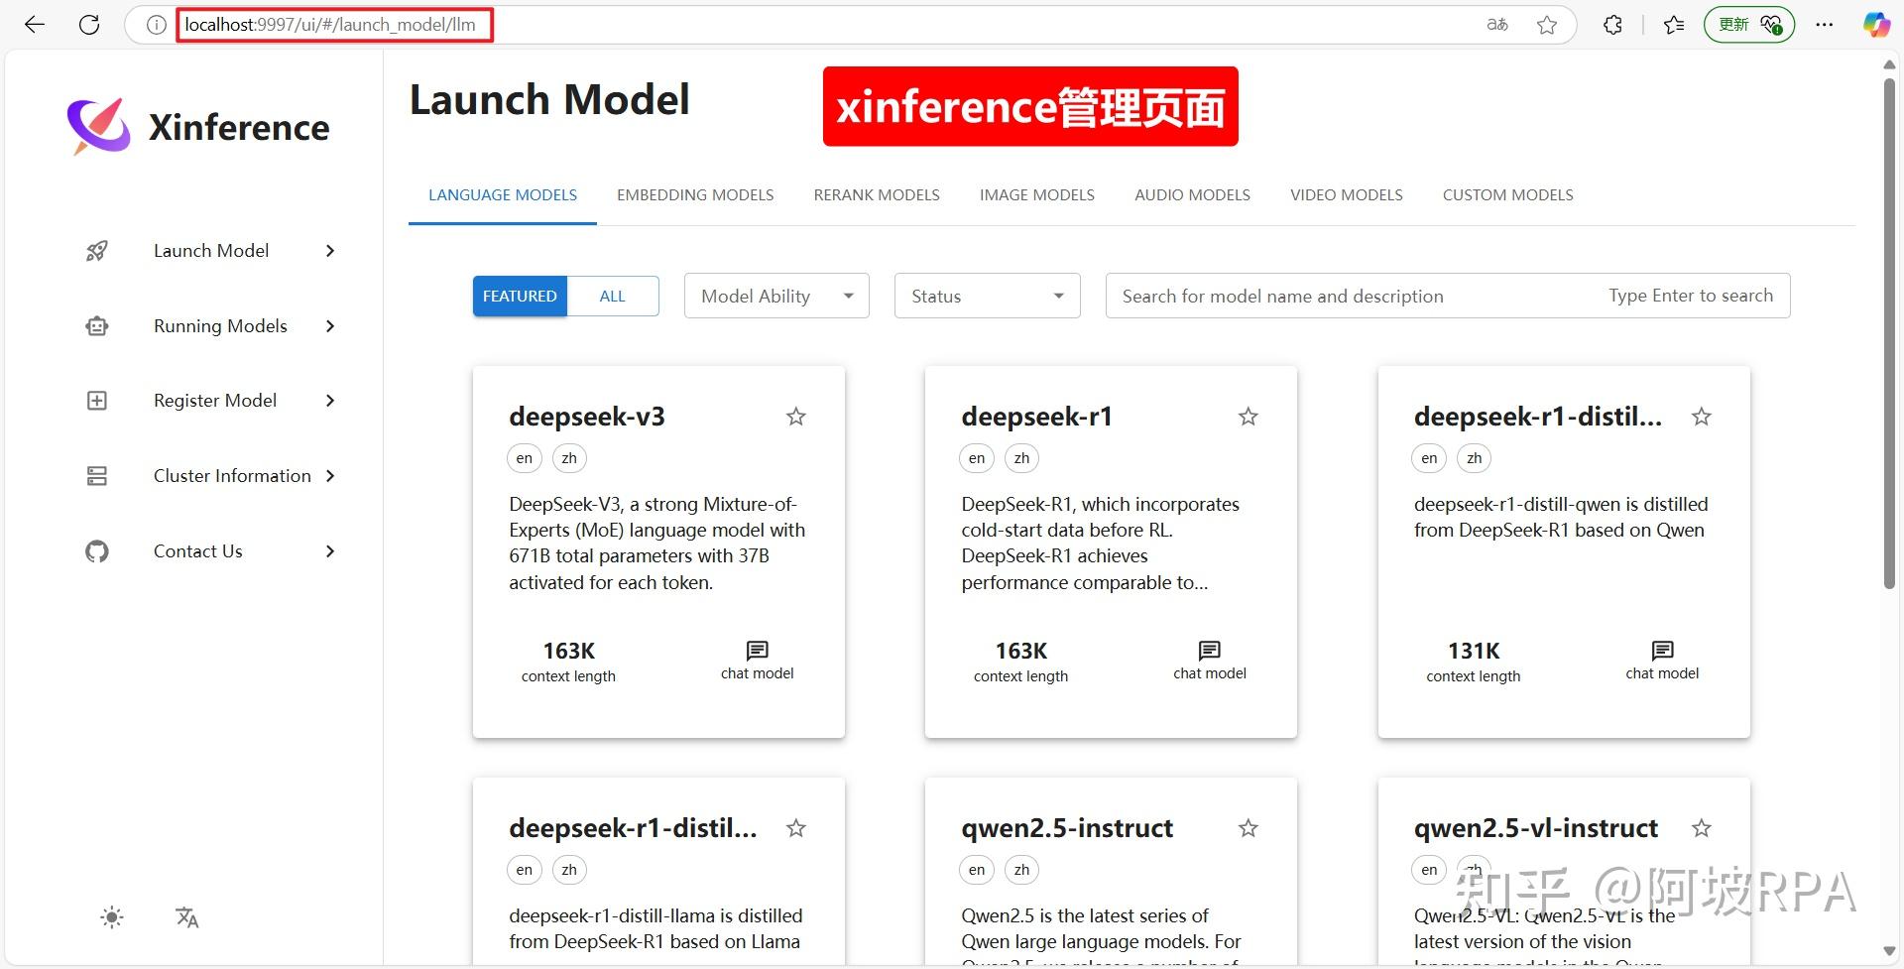Switch language using the translate icon

(x=186, y=917)
